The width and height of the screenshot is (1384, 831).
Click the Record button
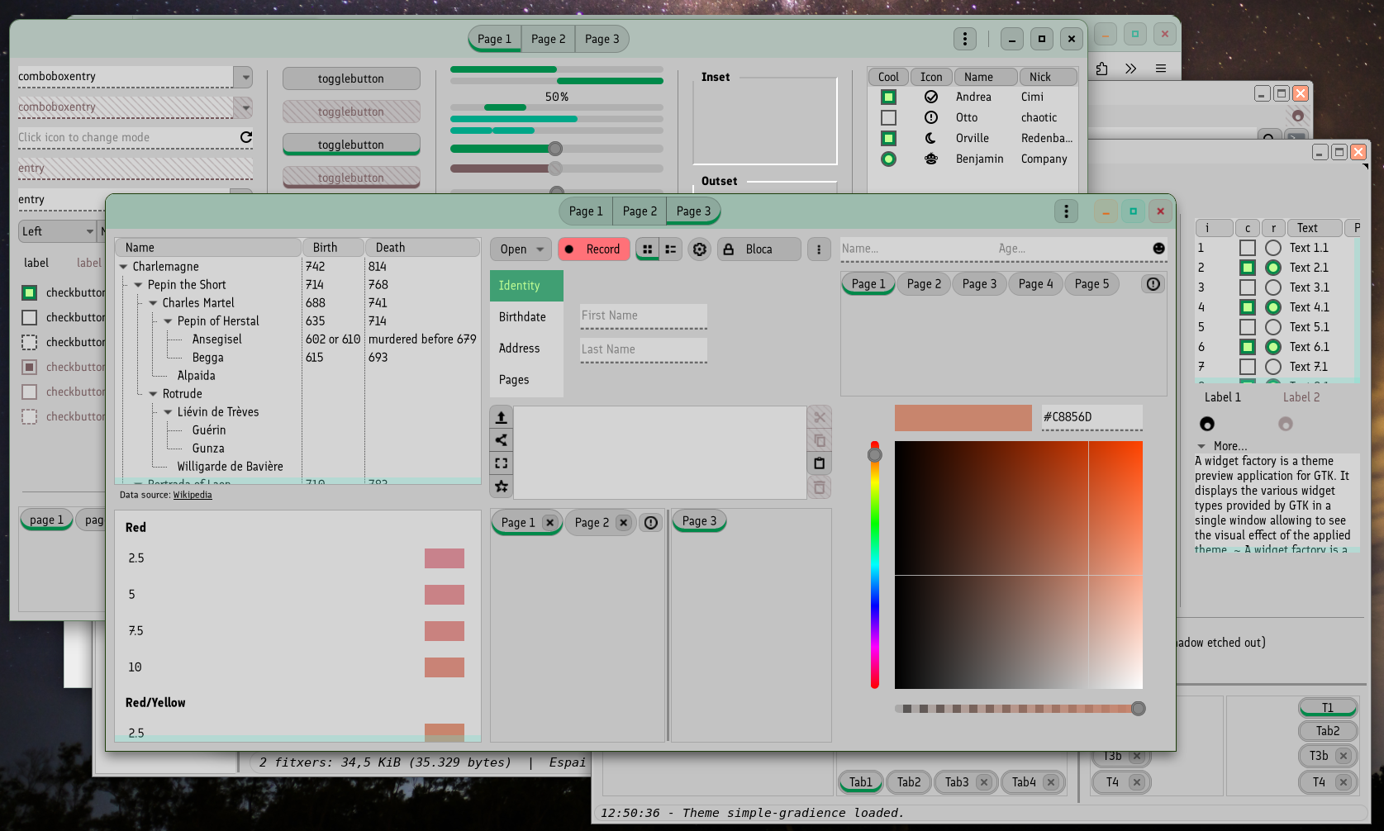(594, 249)
